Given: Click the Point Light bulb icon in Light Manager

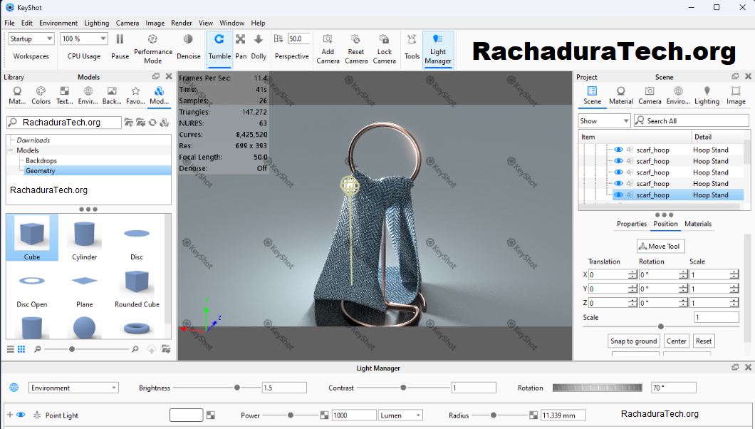Looking at the screenshot, I should [37, 415].
